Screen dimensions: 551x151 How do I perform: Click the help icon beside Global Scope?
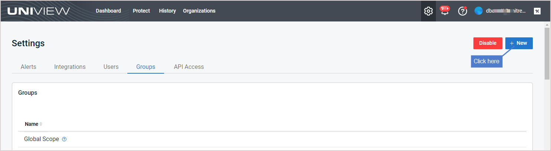64,139
